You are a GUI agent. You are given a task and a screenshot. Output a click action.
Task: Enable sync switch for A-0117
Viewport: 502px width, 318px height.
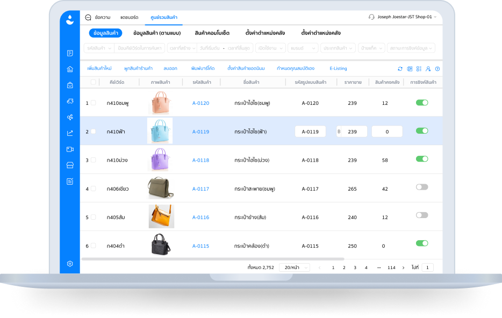(x=421, y=187)
